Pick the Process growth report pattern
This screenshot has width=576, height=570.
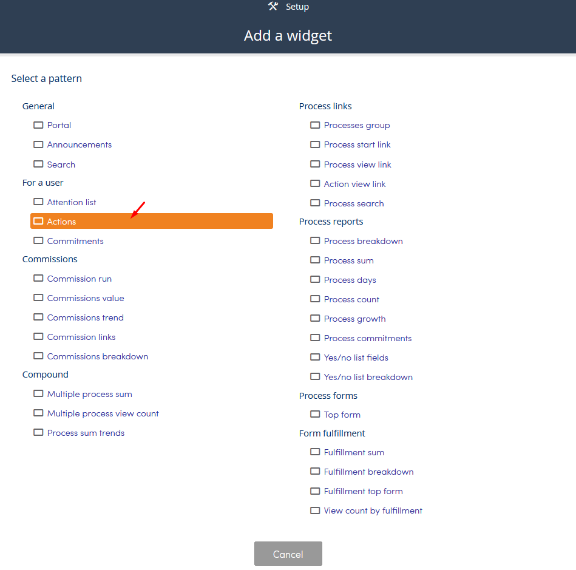point(354,319)
